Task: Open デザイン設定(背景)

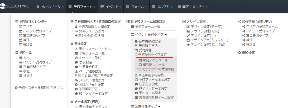Action: tap(203, 31)
